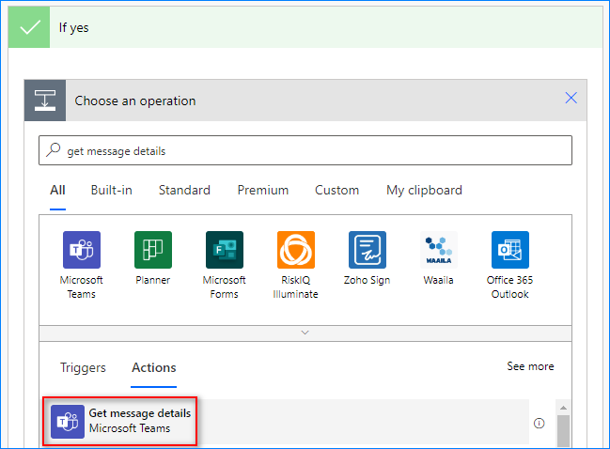Pick the Microsoft Forms connector icon
Viewport: 610px width, 449px height.
tap(225, 250)
